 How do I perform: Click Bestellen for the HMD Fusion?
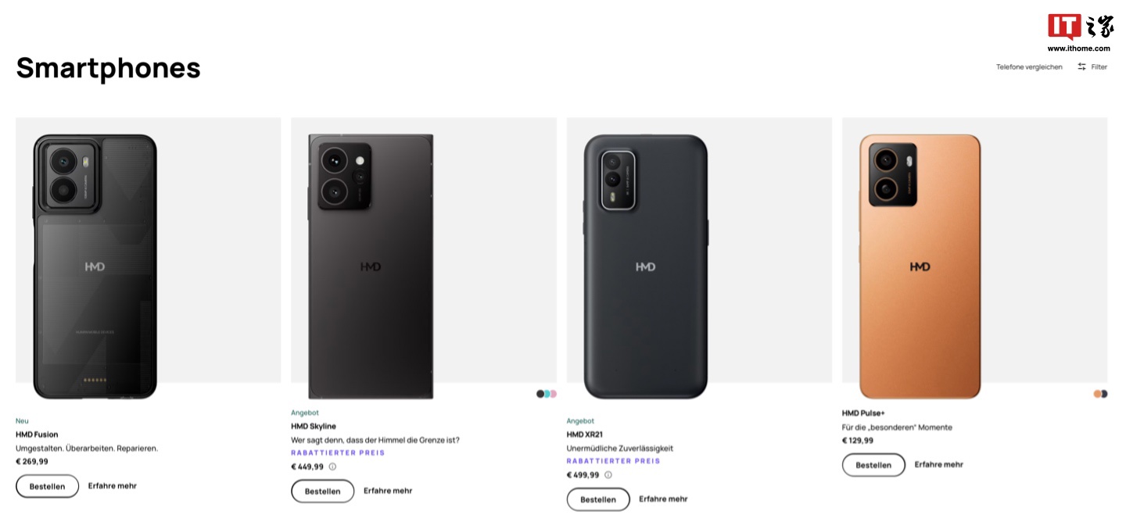pyautogui.click(x=47, y=486)
